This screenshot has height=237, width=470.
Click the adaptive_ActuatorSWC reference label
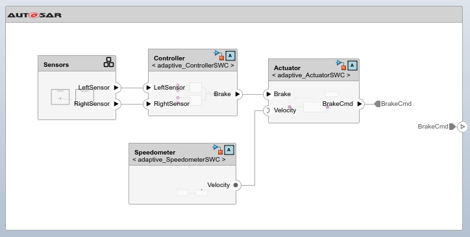311,75
